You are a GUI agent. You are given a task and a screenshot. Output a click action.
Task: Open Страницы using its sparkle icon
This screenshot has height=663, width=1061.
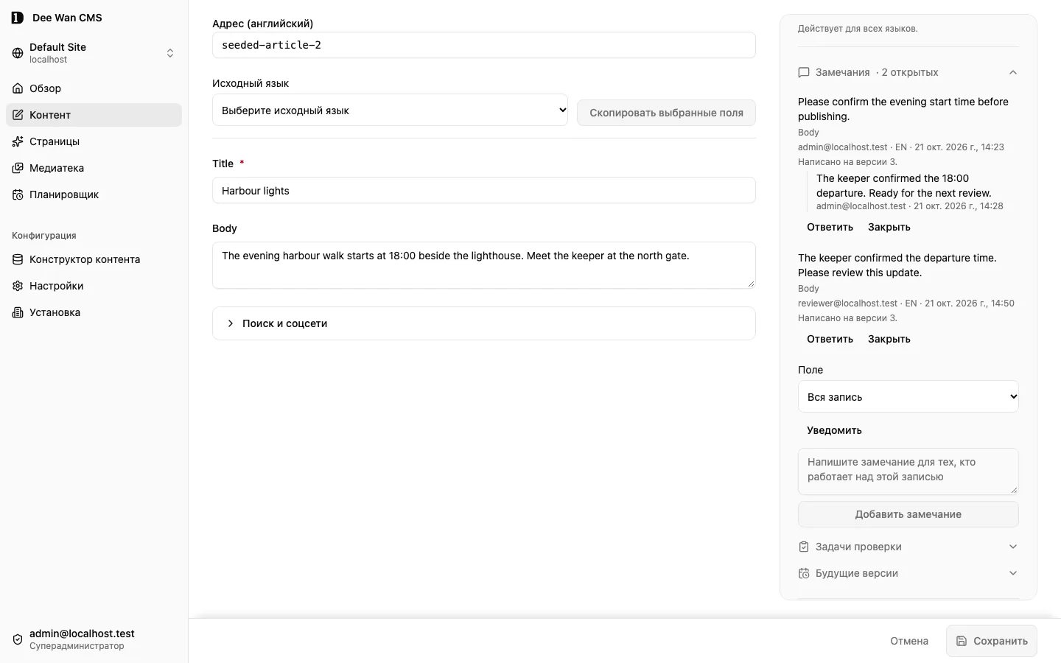[x=18, y=141]
